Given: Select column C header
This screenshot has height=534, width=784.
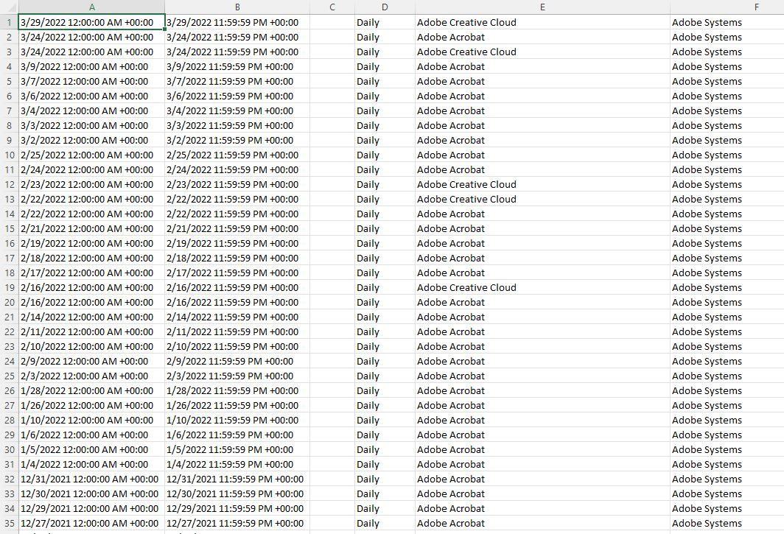Looking at the screenshot, I should click(332, 7).
